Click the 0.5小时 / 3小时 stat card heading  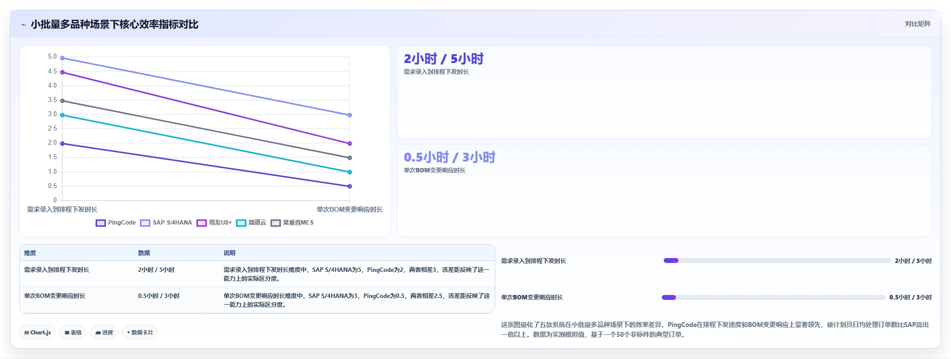(x=449, y=158)
